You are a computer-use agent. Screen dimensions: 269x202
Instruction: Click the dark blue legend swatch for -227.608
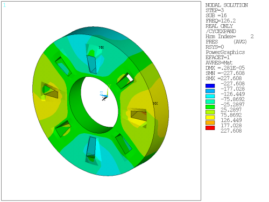[210, 86]
